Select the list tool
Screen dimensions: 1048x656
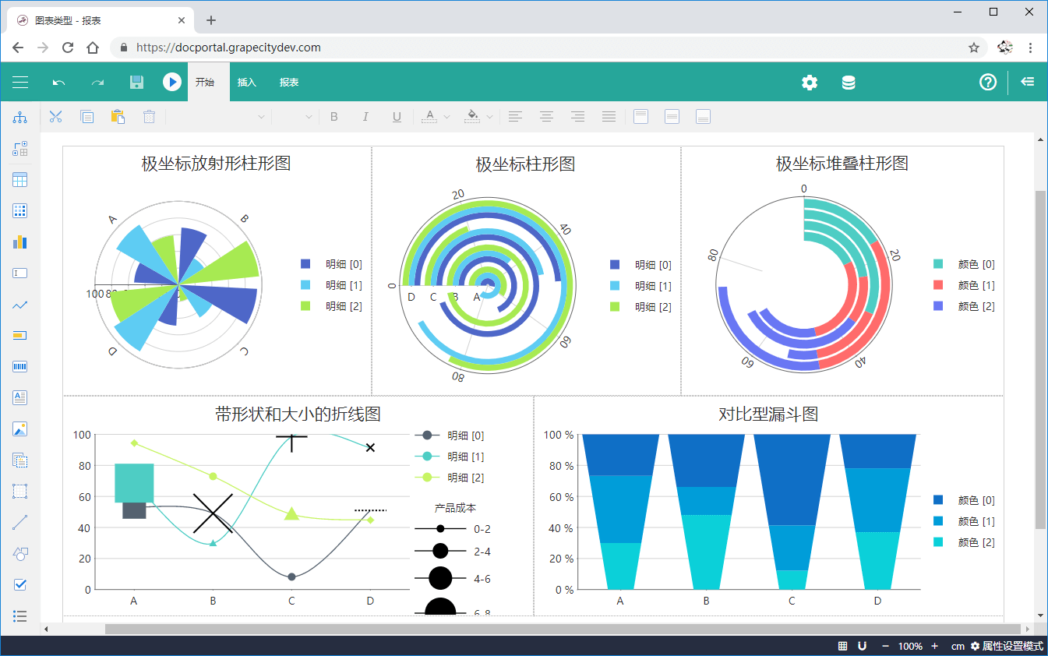tap(20, 616)
